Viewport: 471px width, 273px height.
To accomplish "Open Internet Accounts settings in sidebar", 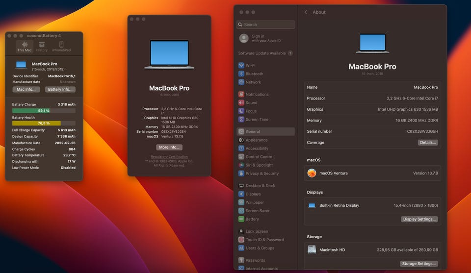I will tap(265, 268).
